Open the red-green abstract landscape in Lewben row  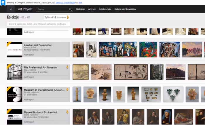pos(148,50)
